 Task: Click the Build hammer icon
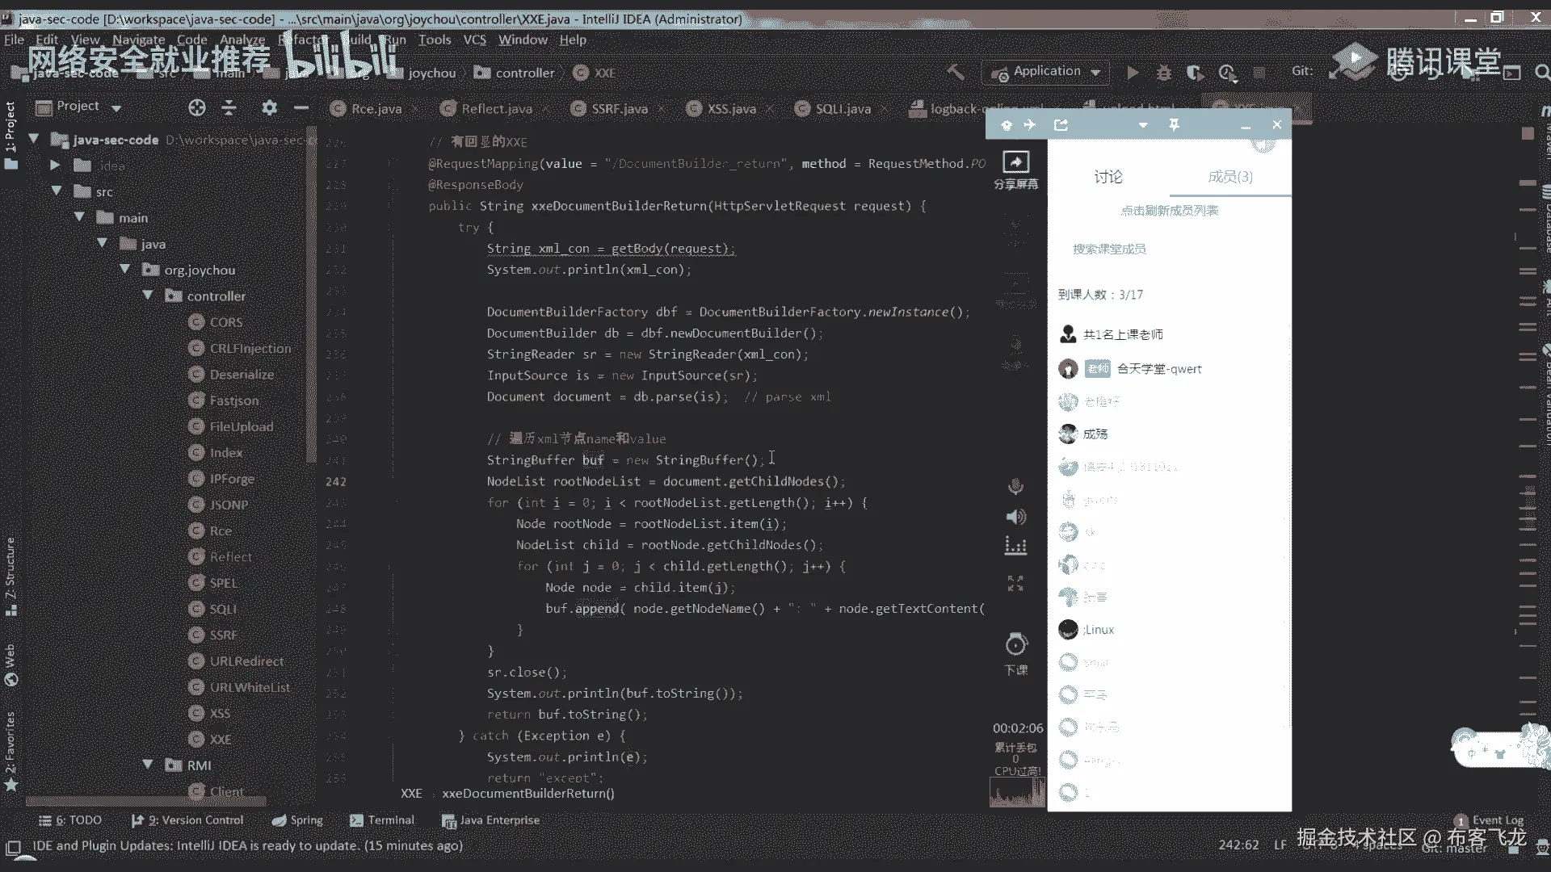click(x=956, y=72)
